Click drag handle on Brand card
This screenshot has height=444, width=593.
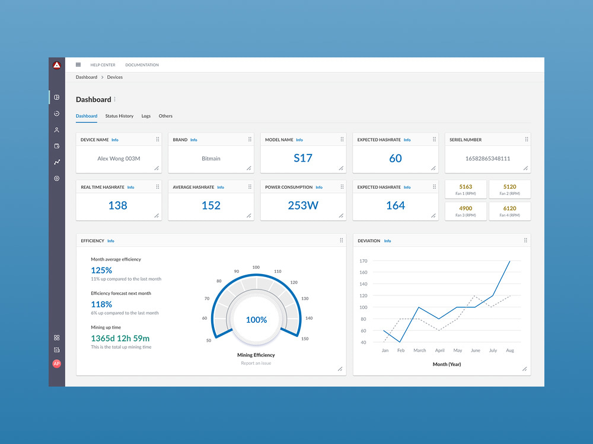[x=250, y=139]
